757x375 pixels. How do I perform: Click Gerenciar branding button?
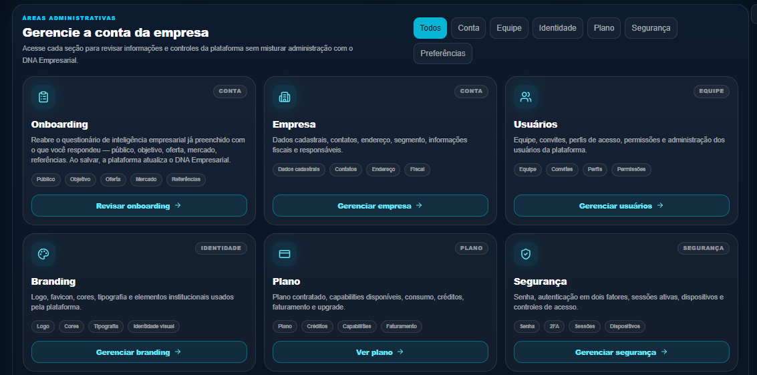[139, 352]
